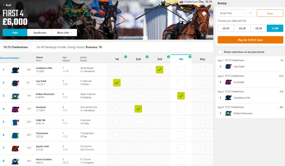Screen dimensions: 285x166
Task: Clear the betslip selections
Action: [x=270, y=13]
